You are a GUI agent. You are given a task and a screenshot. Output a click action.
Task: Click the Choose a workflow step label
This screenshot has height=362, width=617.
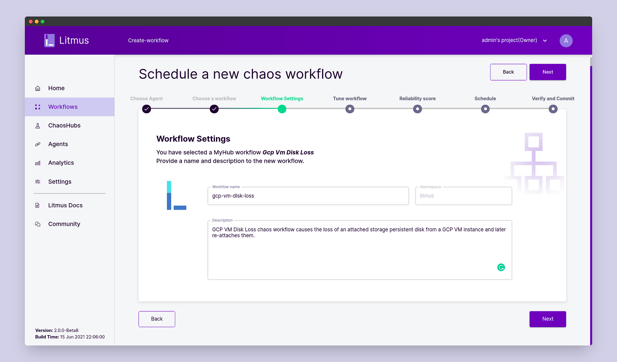pos(214,99)
